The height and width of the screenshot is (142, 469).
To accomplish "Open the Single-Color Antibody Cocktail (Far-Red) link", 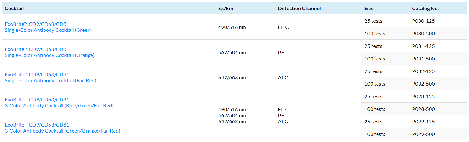I will coord(50,77).
